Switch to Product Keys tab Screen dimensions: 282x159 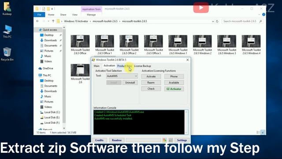(x=124, y=66)
